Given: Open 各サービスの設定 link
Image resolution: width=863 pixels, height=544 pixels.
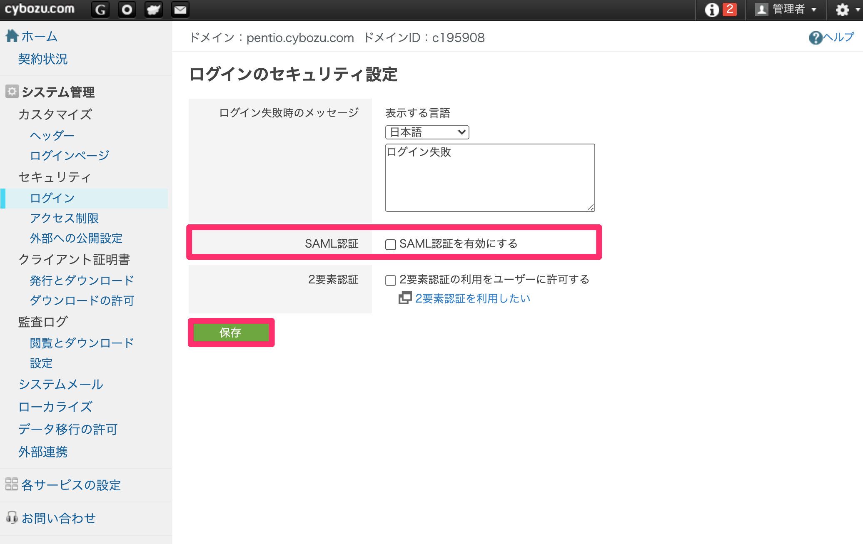Looking at the screenshot, I should pyautogui.click(x=71, y=485).
